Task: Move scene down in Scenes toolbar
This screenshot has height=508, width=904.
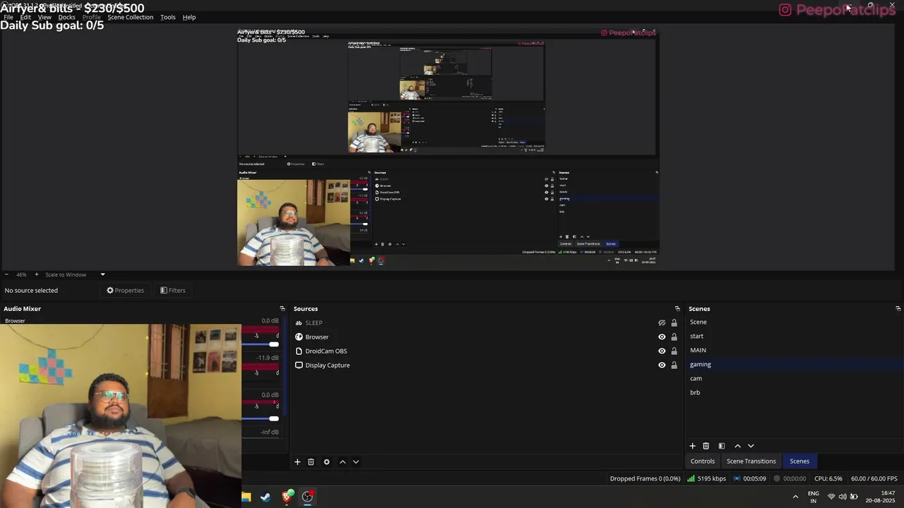Action: (x=751, y=446)
